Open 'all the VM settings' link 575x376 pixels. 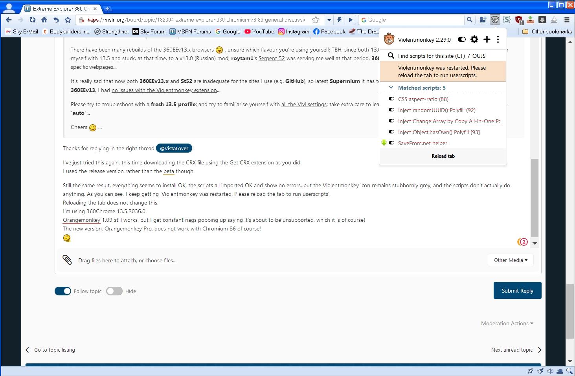coord(304,104)
